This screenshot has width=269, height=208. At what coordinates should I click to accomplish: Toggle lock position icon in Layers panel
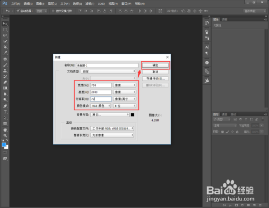click(x=232, y=132)
